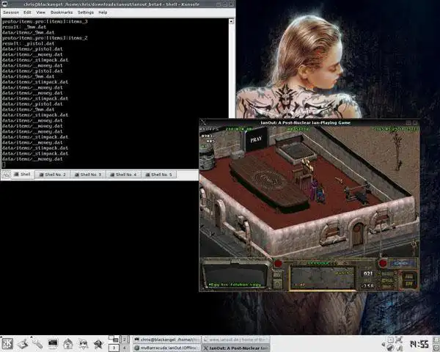Open Bookmarks menu in Konsole

click(62, 12)
